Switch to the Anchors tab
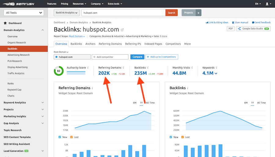 (90, 44)
